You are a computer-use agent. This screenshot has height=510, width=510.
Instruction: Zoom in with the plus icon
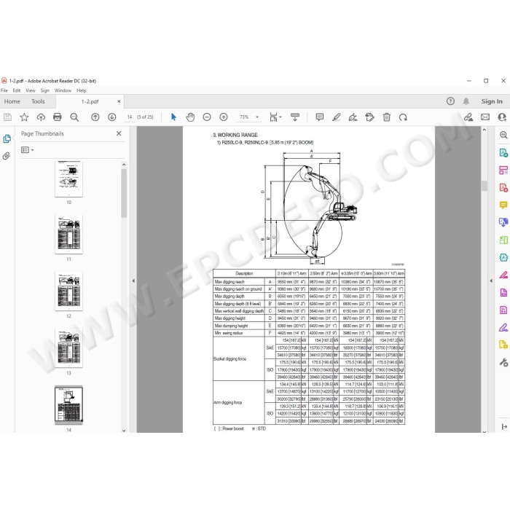click(x=224, y=117)
